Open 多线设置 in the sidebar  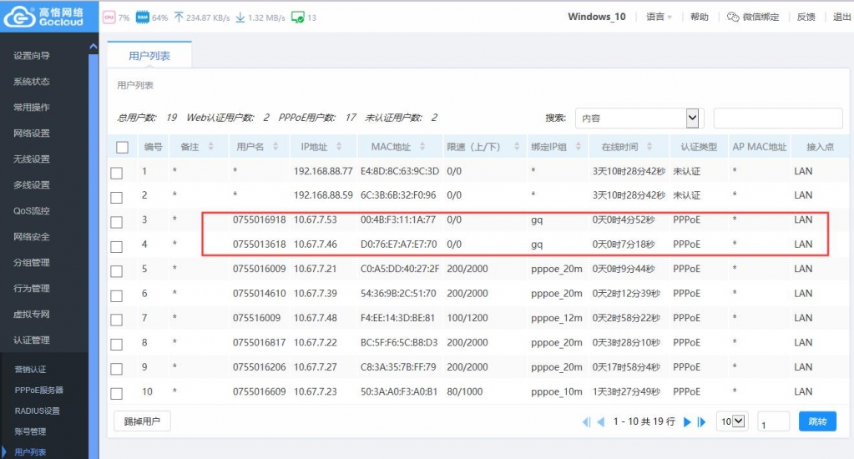[x=32, y=185]
